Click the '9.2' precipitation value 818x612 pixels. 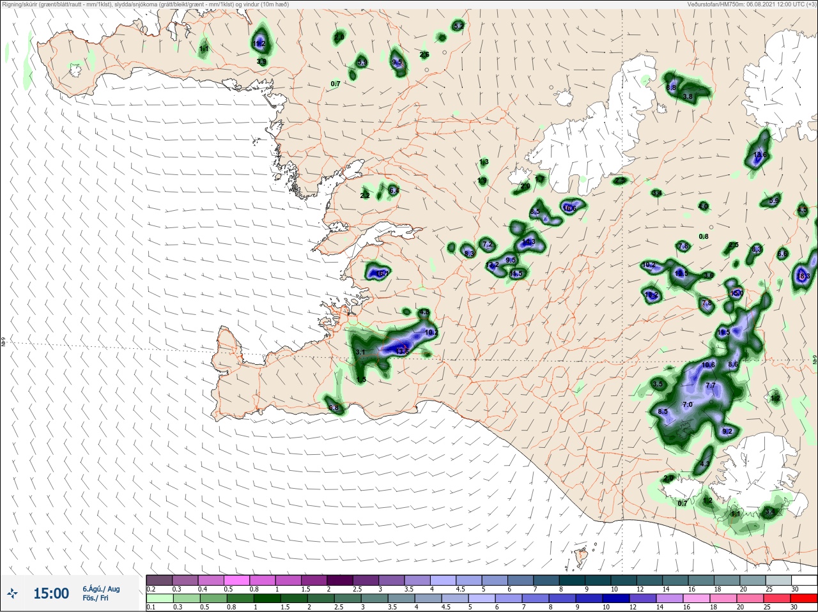(x=727, y=432)
